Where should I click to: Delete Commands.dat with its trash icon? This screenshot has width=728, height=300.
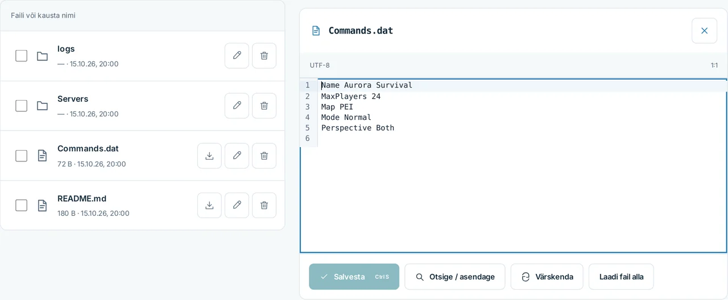264,156
